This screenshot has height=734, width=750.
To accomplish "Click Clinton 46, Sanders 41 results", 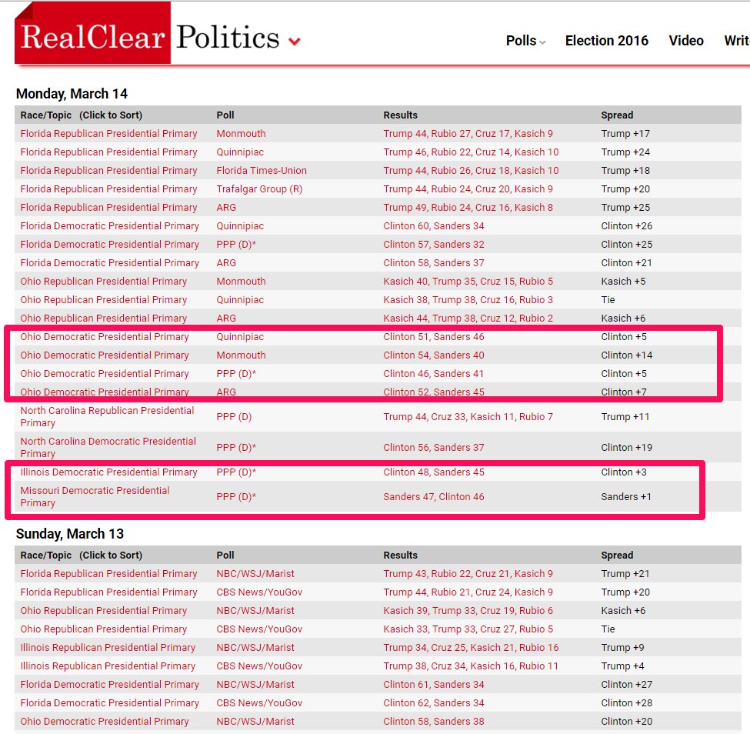I will tap(433, 374).
